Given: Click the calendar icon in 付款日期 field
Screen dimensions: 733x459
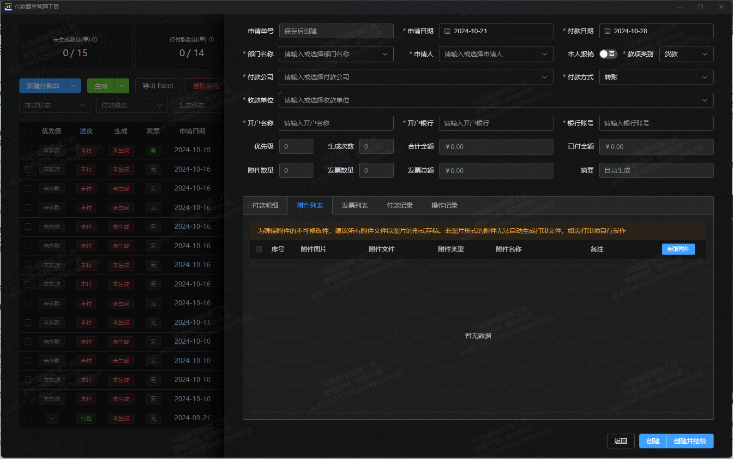Looking at the screenshot, I should (607, 31).
